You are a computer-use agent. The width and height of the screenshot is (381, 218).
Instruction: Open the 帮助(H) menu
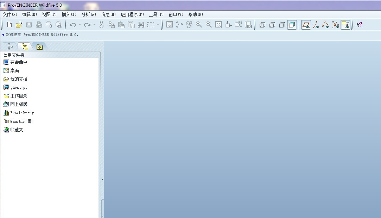pyautogui.click(x=196, y=14)
